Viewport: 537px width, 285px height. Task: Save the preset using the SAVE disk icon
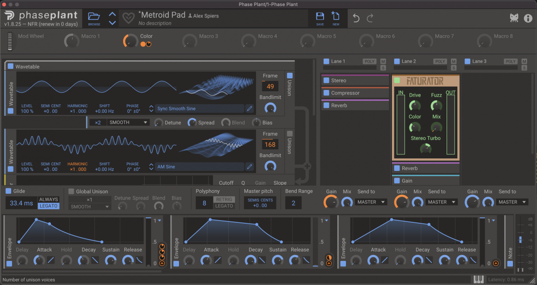click(x=320, y=18)
